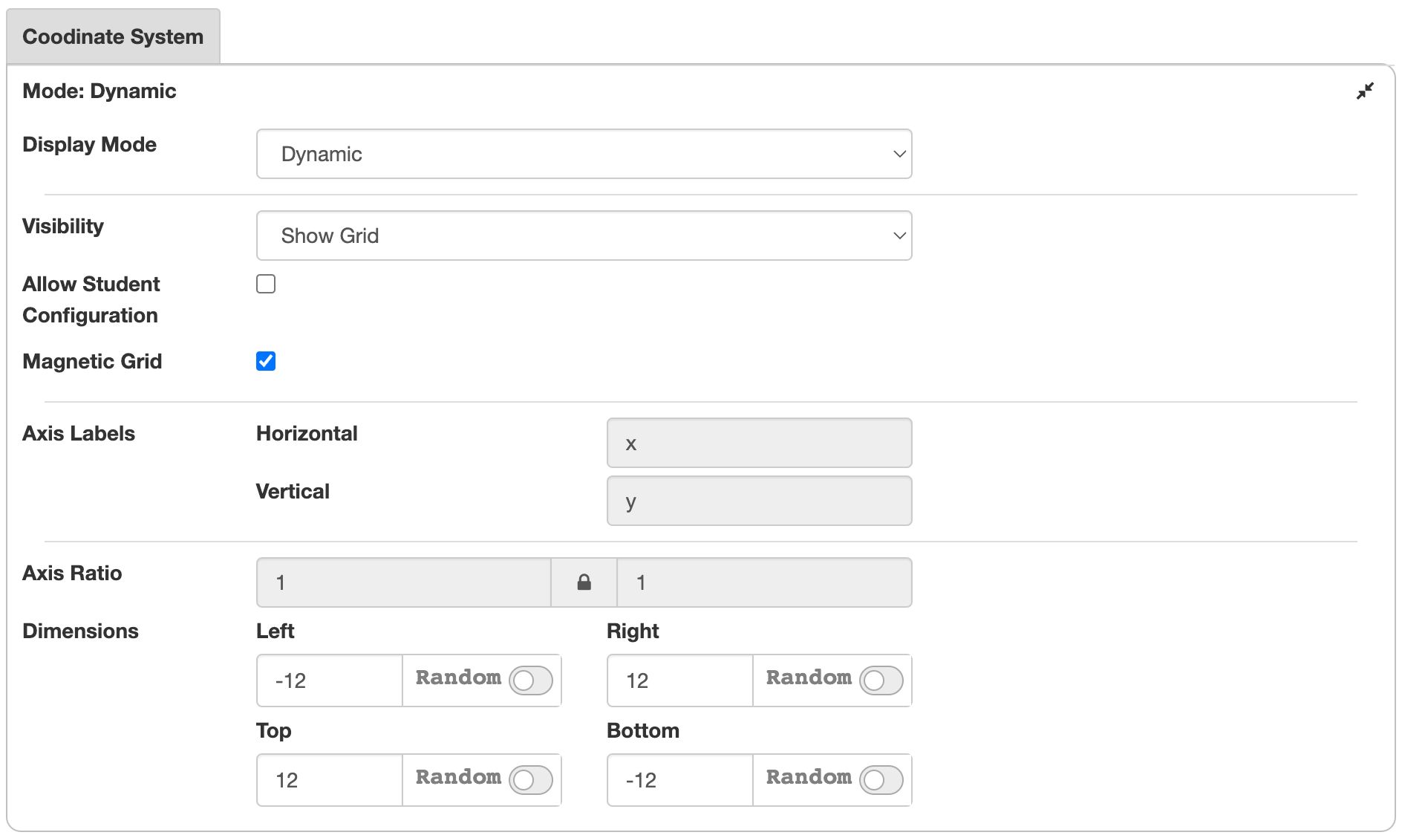This screenshot has height=838, width=1402.
Task: Toggle Random for the Top dimension
Action: (529, 779)
